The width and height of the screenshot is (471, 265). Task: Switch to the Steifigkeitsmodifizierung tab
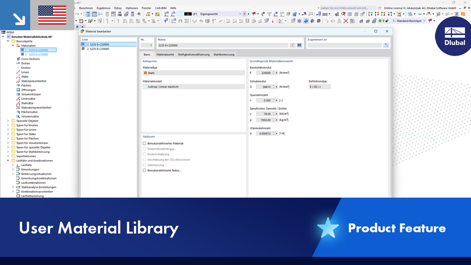(x=194, y=54)
